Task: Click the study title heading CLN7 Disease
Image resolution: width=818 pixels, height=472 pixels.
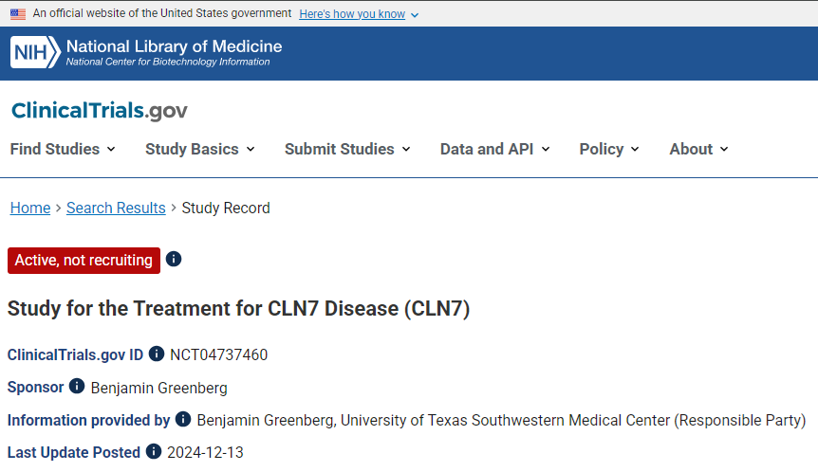Action: (238, 309)
